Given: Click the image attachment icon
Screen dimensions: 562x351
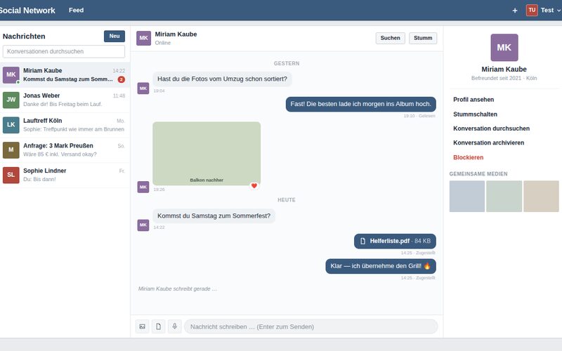Looking at the screenshot, I should [x=143, y=326].
